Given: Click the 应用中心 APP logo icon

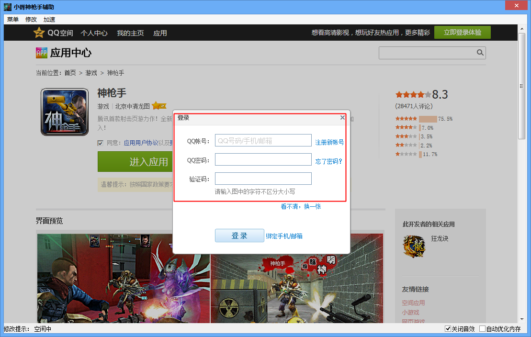Looking at the screenshot, I should tap(42, 53).
